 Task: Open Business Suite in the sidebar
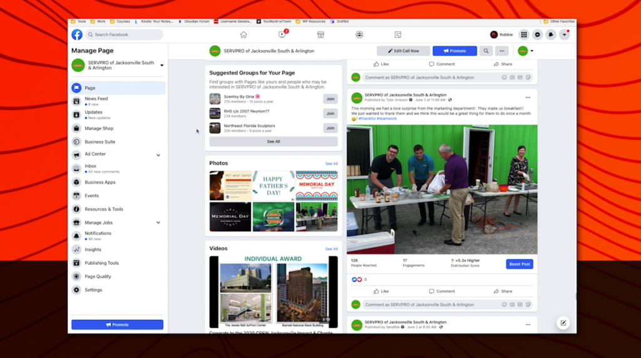click(118, 142)
